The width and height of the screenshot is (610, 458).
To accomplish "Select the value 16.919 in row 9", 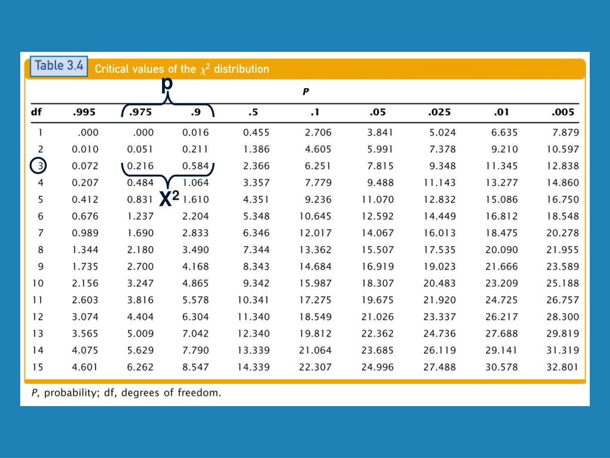I will coord(377,267).
